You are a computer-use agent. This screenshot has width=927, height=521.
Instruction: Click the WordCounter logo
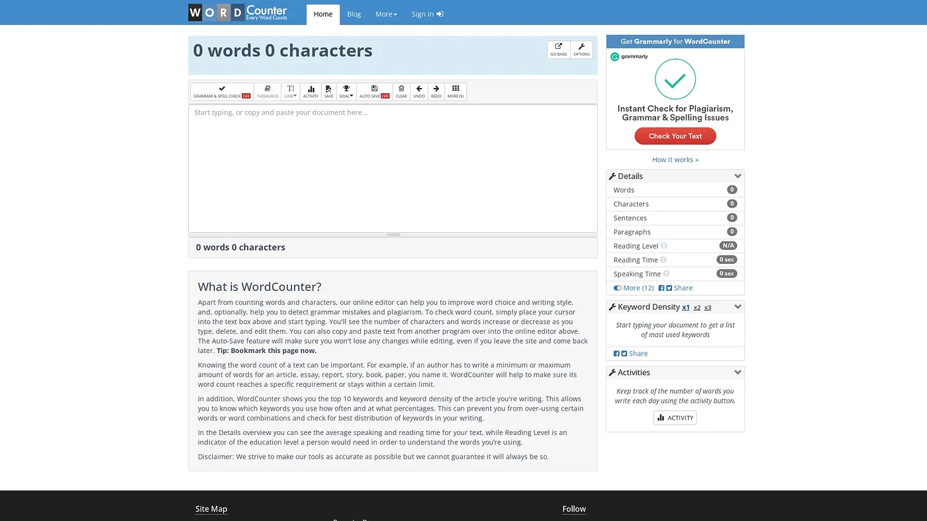(x=238, y=13)
